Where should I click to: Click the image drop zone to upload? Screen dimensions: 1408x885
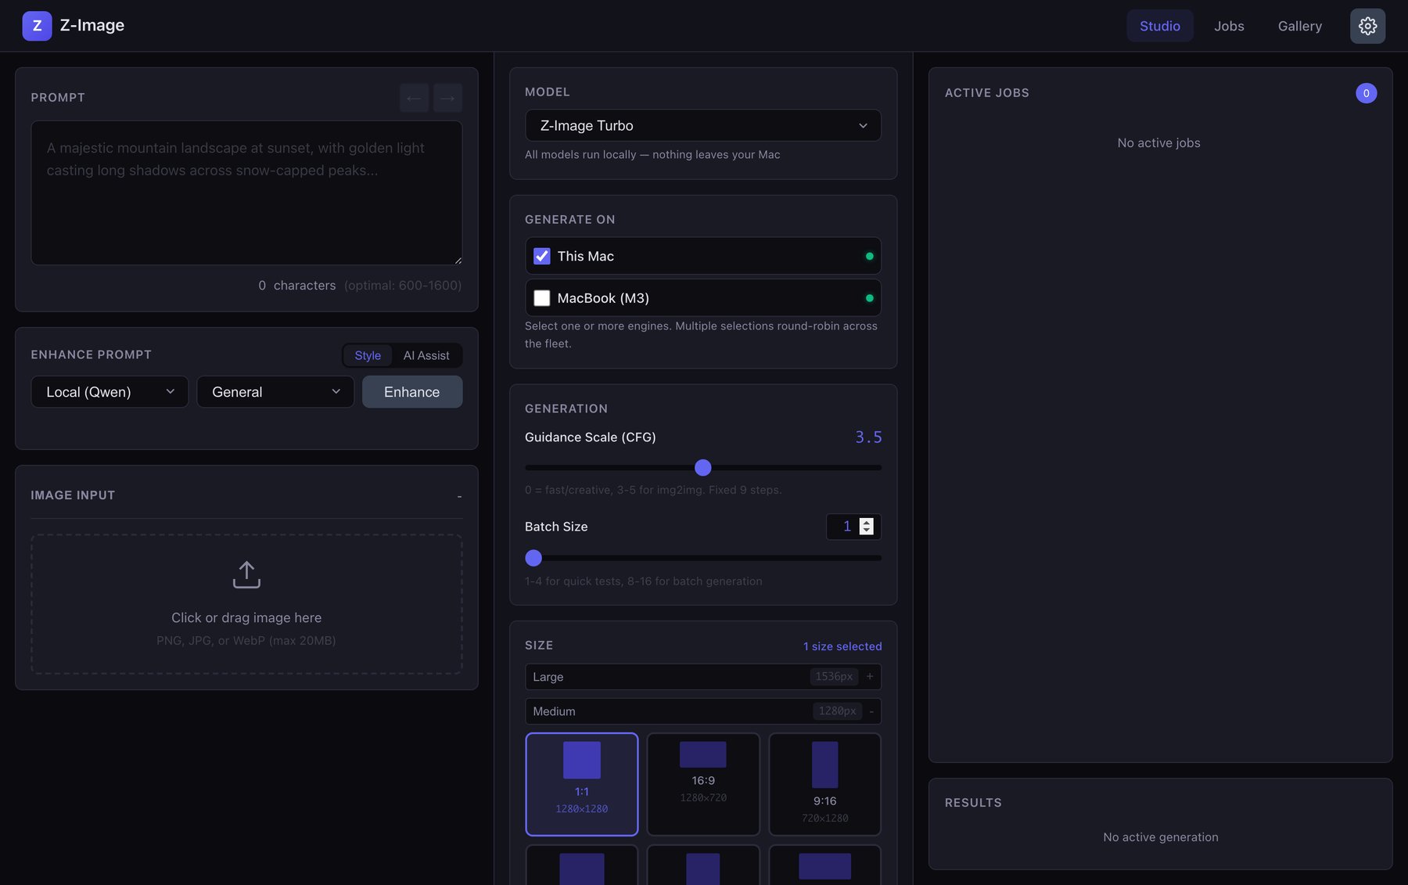[x=246, y=604]
